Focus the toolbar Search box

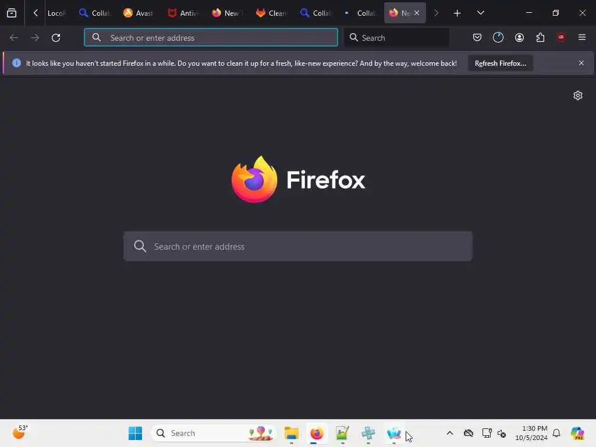click(x=397, y=37)
